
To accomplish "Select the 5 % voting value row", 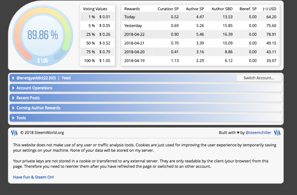I will [x=97, y=26].
